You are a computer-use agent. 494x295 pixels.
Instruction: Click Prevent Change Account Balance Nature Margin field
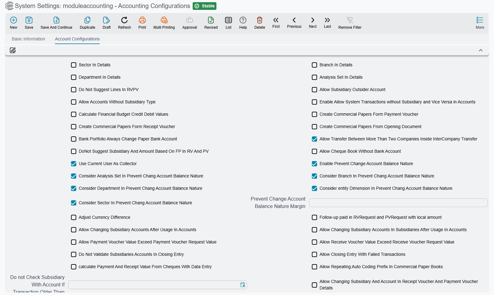coord(398,203)
